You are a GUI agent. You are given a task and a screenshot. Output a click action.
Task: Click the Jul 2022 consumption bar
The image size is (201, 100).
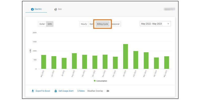click(64, 63)
